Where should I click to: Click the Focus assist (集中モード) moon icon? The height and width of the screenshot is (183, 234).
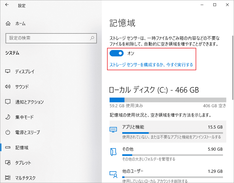(8, 117)
